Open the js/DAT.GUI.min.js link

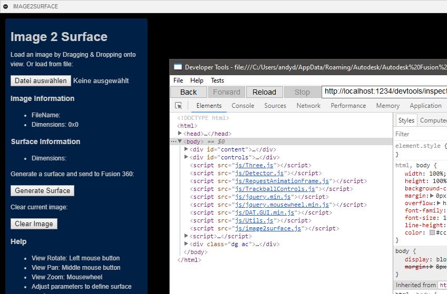click(x=265, y=212)
